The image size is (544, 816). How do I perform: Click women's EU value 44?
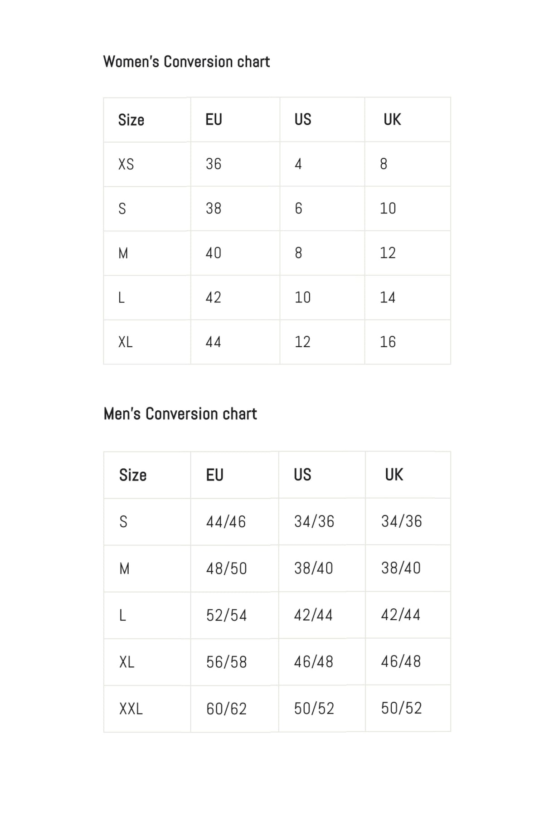click(x=214, y=342)
